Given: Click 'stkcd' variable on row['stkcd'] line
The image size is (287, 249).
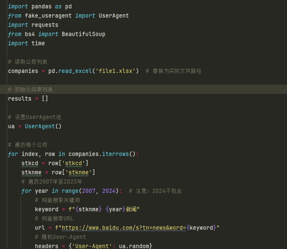Looking at the screenshot, I should coord(30,163).
